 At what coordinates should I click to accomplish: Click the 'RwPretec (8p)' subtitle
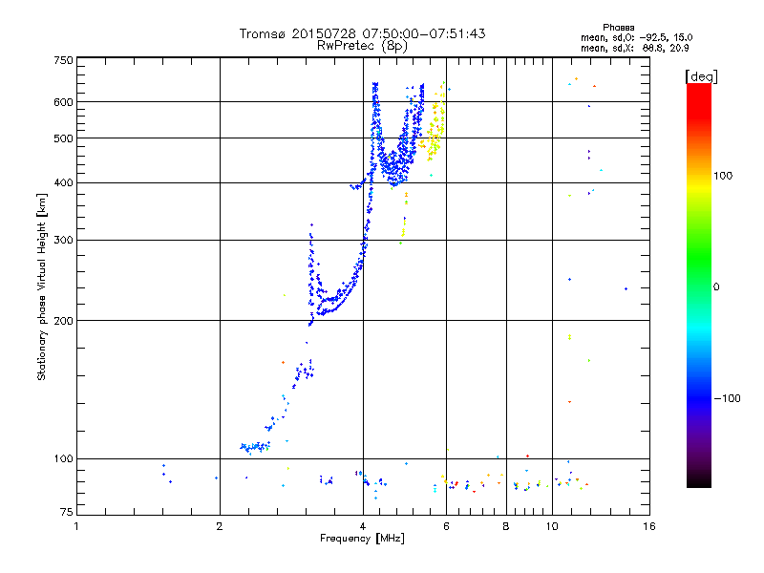[x=362, y=46]
